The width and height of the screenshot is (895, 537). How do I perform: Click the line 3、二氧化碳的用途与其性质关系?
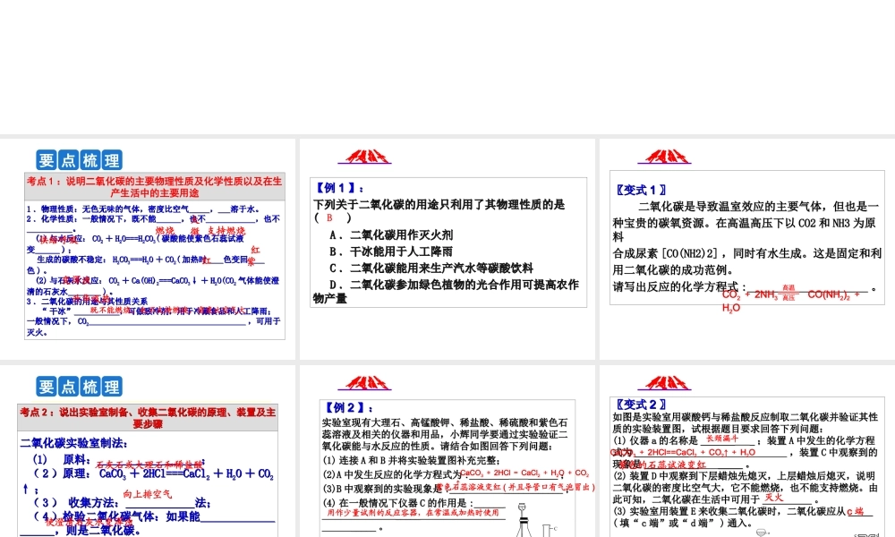pyautogui.click(x=87, y=301)
